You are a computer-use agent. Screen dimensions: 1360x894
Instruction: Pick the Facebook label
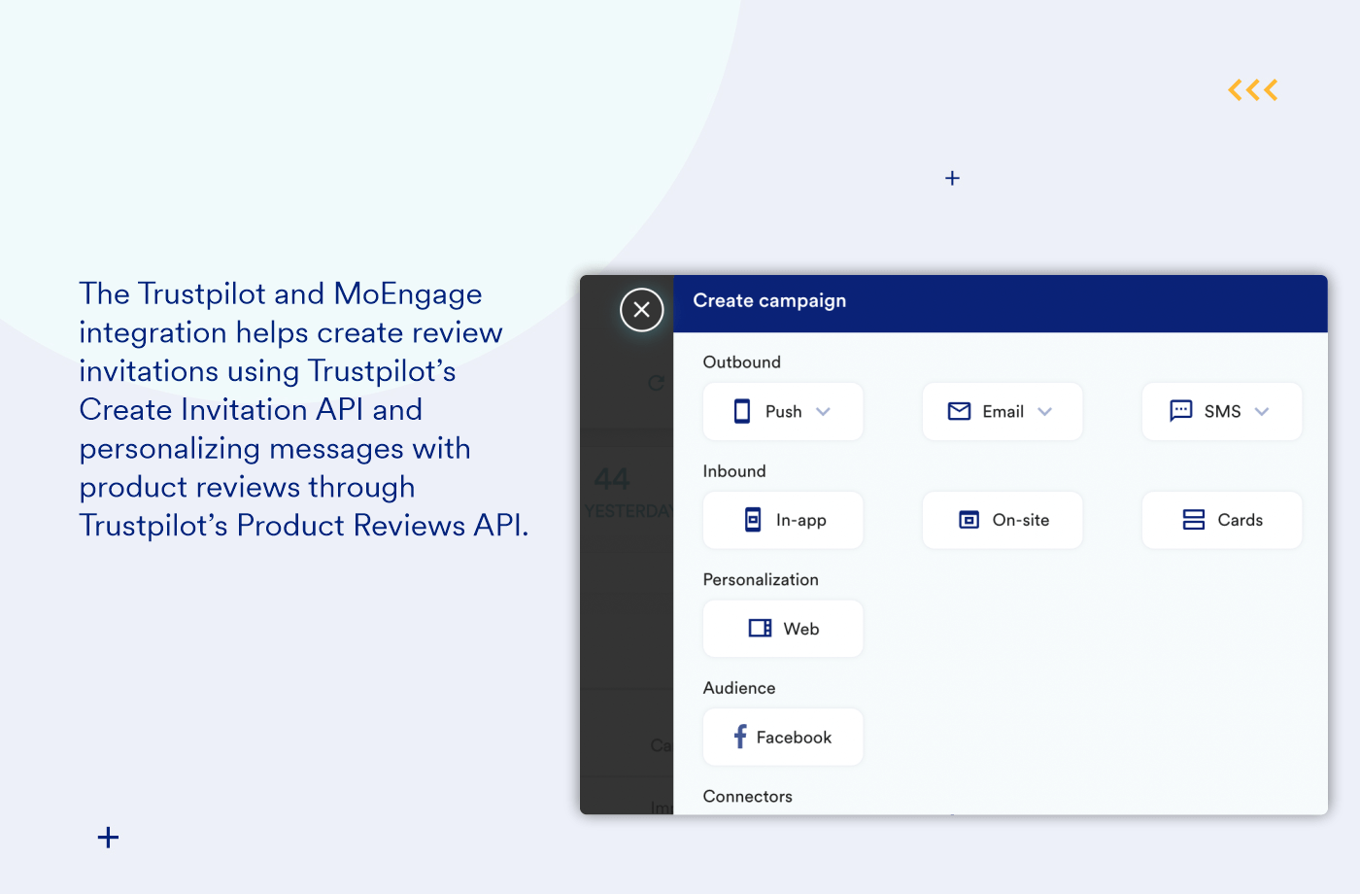pos(795,738)
